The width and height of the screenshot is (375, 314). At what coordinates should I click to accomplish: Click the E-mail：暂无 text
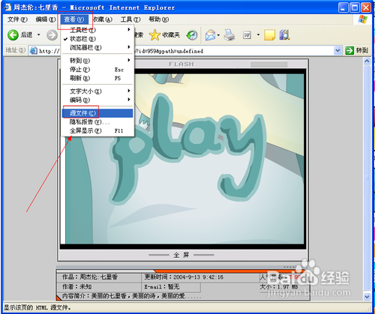(x=162, y=286)
